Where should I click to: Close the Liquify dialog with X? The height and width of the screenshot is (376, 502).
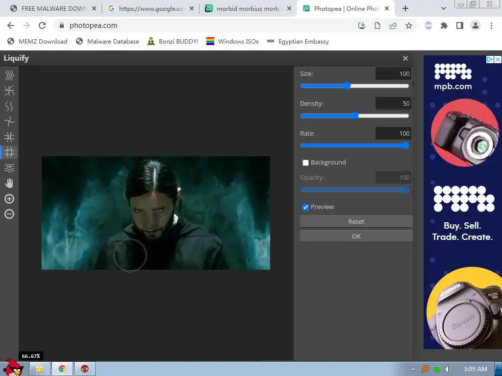(x=405, y=58)
